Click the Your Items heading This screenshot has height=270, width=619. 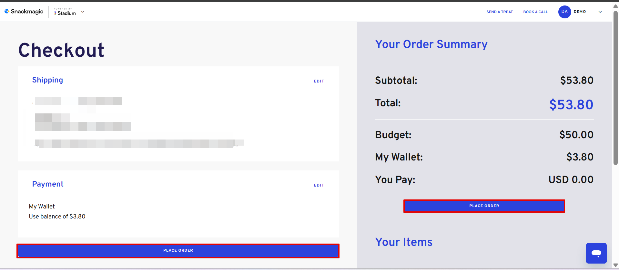click(x=403, y=242)
